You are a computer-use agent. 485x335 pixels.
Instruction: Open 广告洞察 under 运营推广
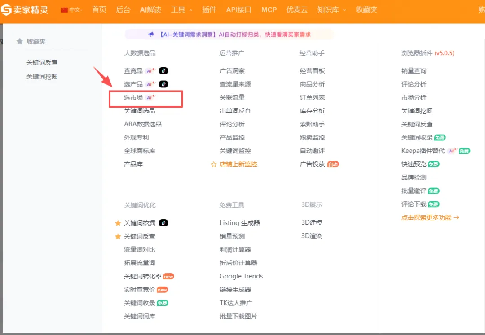(232, 71)
